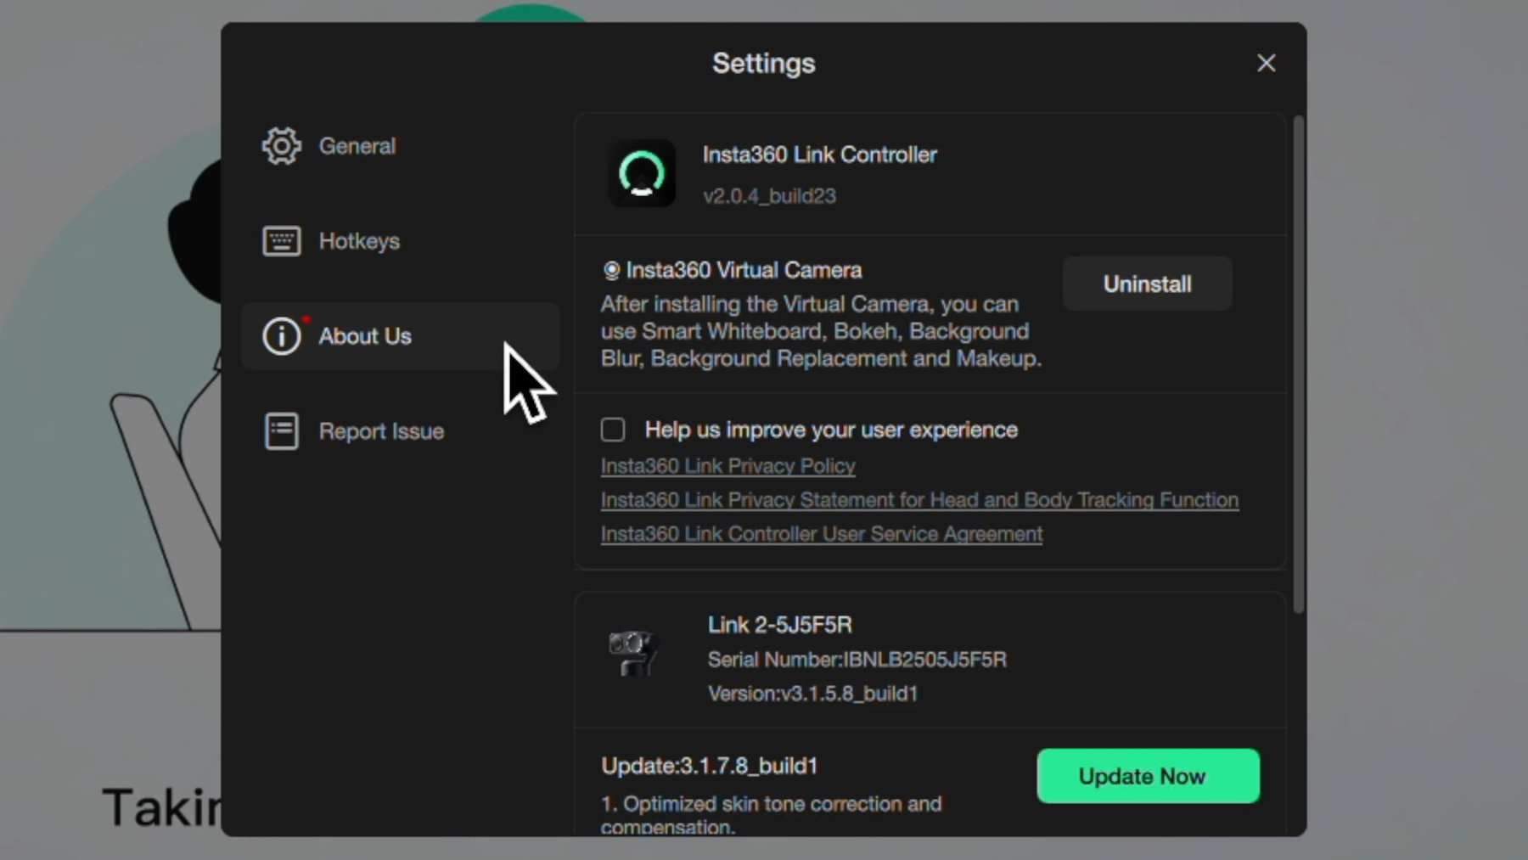The image size is (1528, 860).
Task: Click the Insta360 Link Controller app logo
Action: 642,173
